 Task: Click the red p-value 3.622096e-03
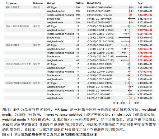[x=145, y=56]
